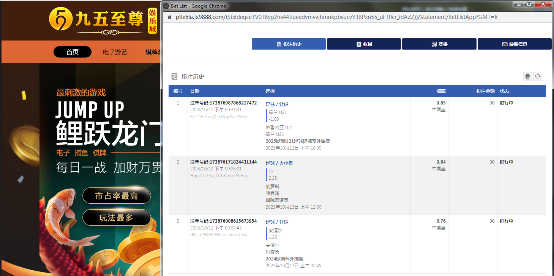The width and height of the screenshot is (554, 276).
Task: Click the Chrome favicon in the title bar
Action: pos(166,6)
